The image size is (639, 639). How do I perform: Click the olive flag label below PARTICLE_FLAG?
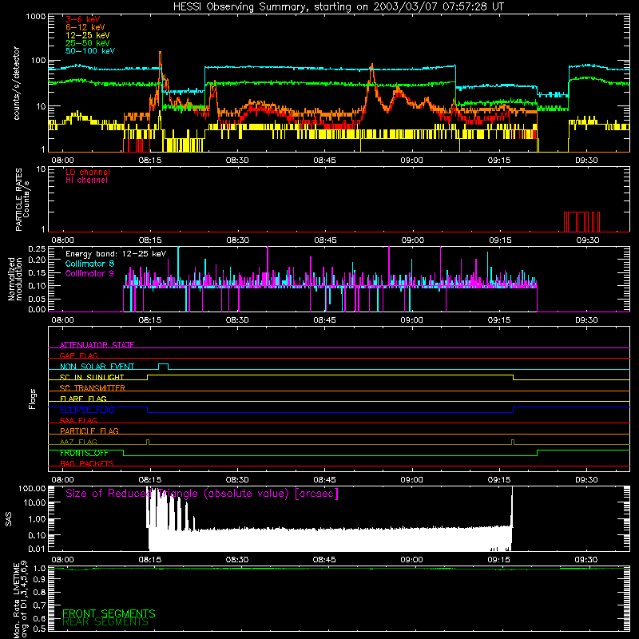click(x=78, y=442)
